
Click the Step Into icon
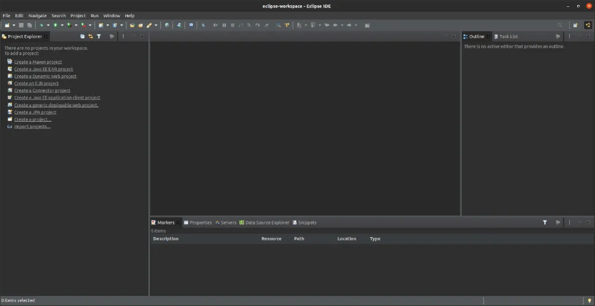pyautogui.click(x=248, y=25)
